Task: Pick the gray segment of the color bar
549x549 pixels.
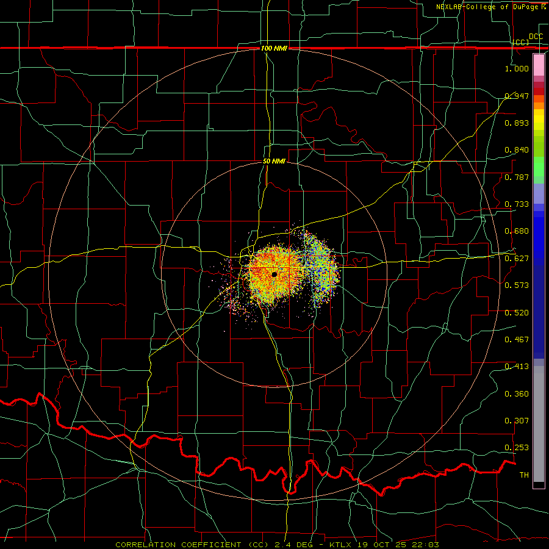Action: coord(539,424)
